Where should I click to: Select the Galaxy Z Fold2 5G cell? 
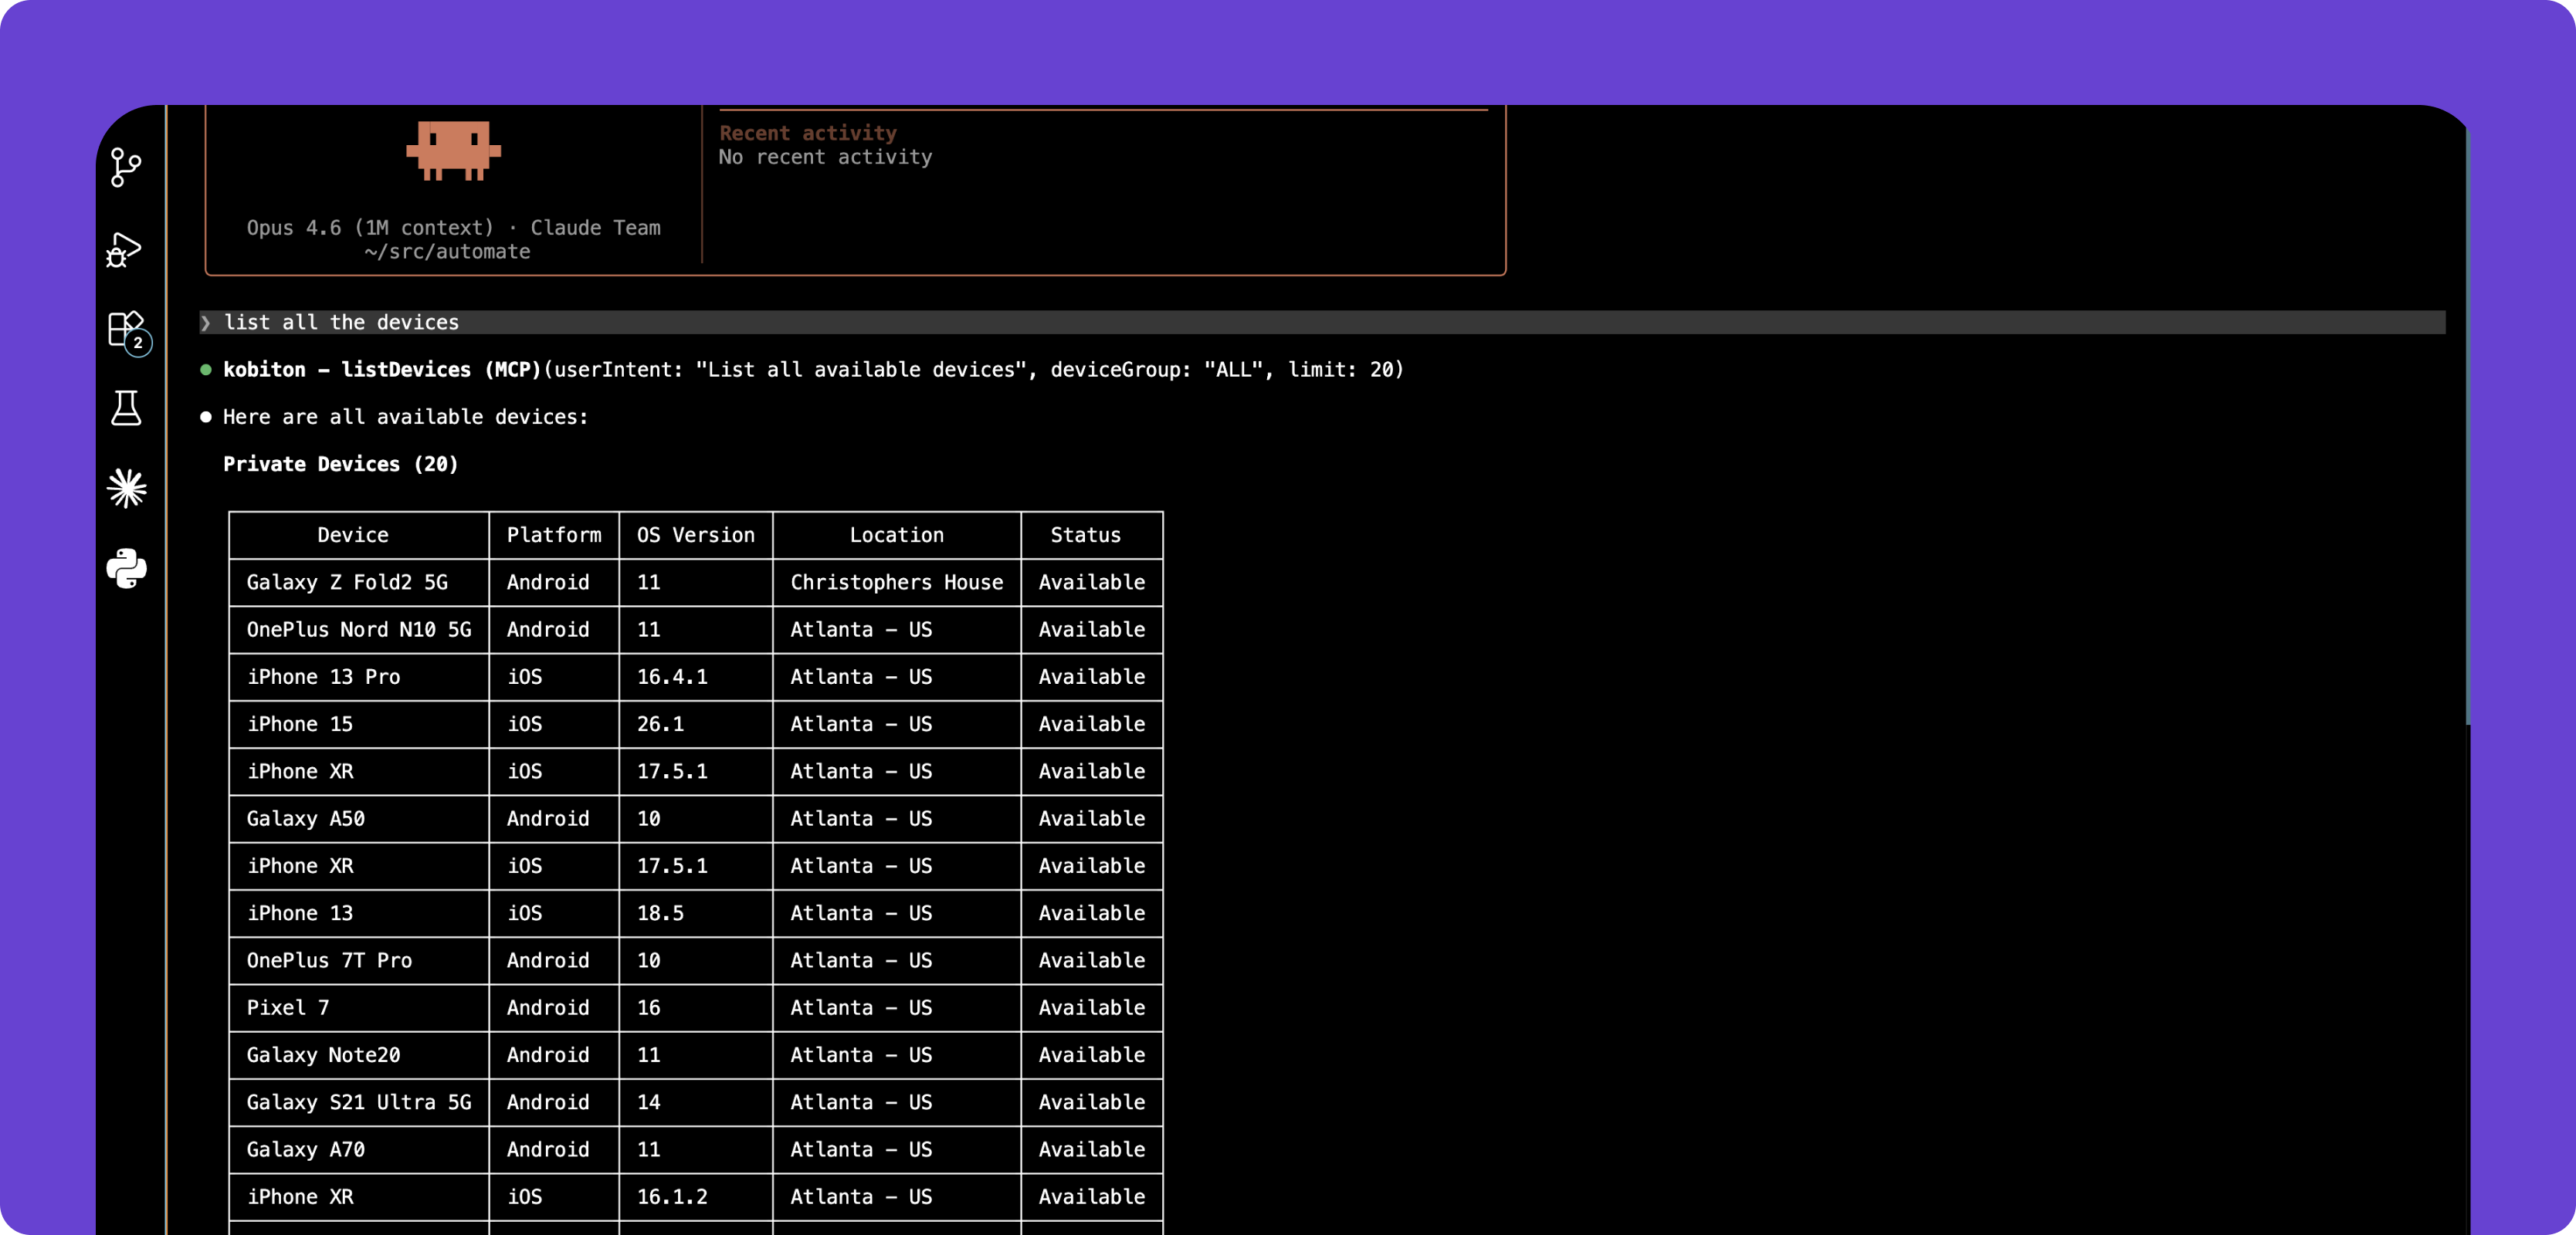click(347, 582)
